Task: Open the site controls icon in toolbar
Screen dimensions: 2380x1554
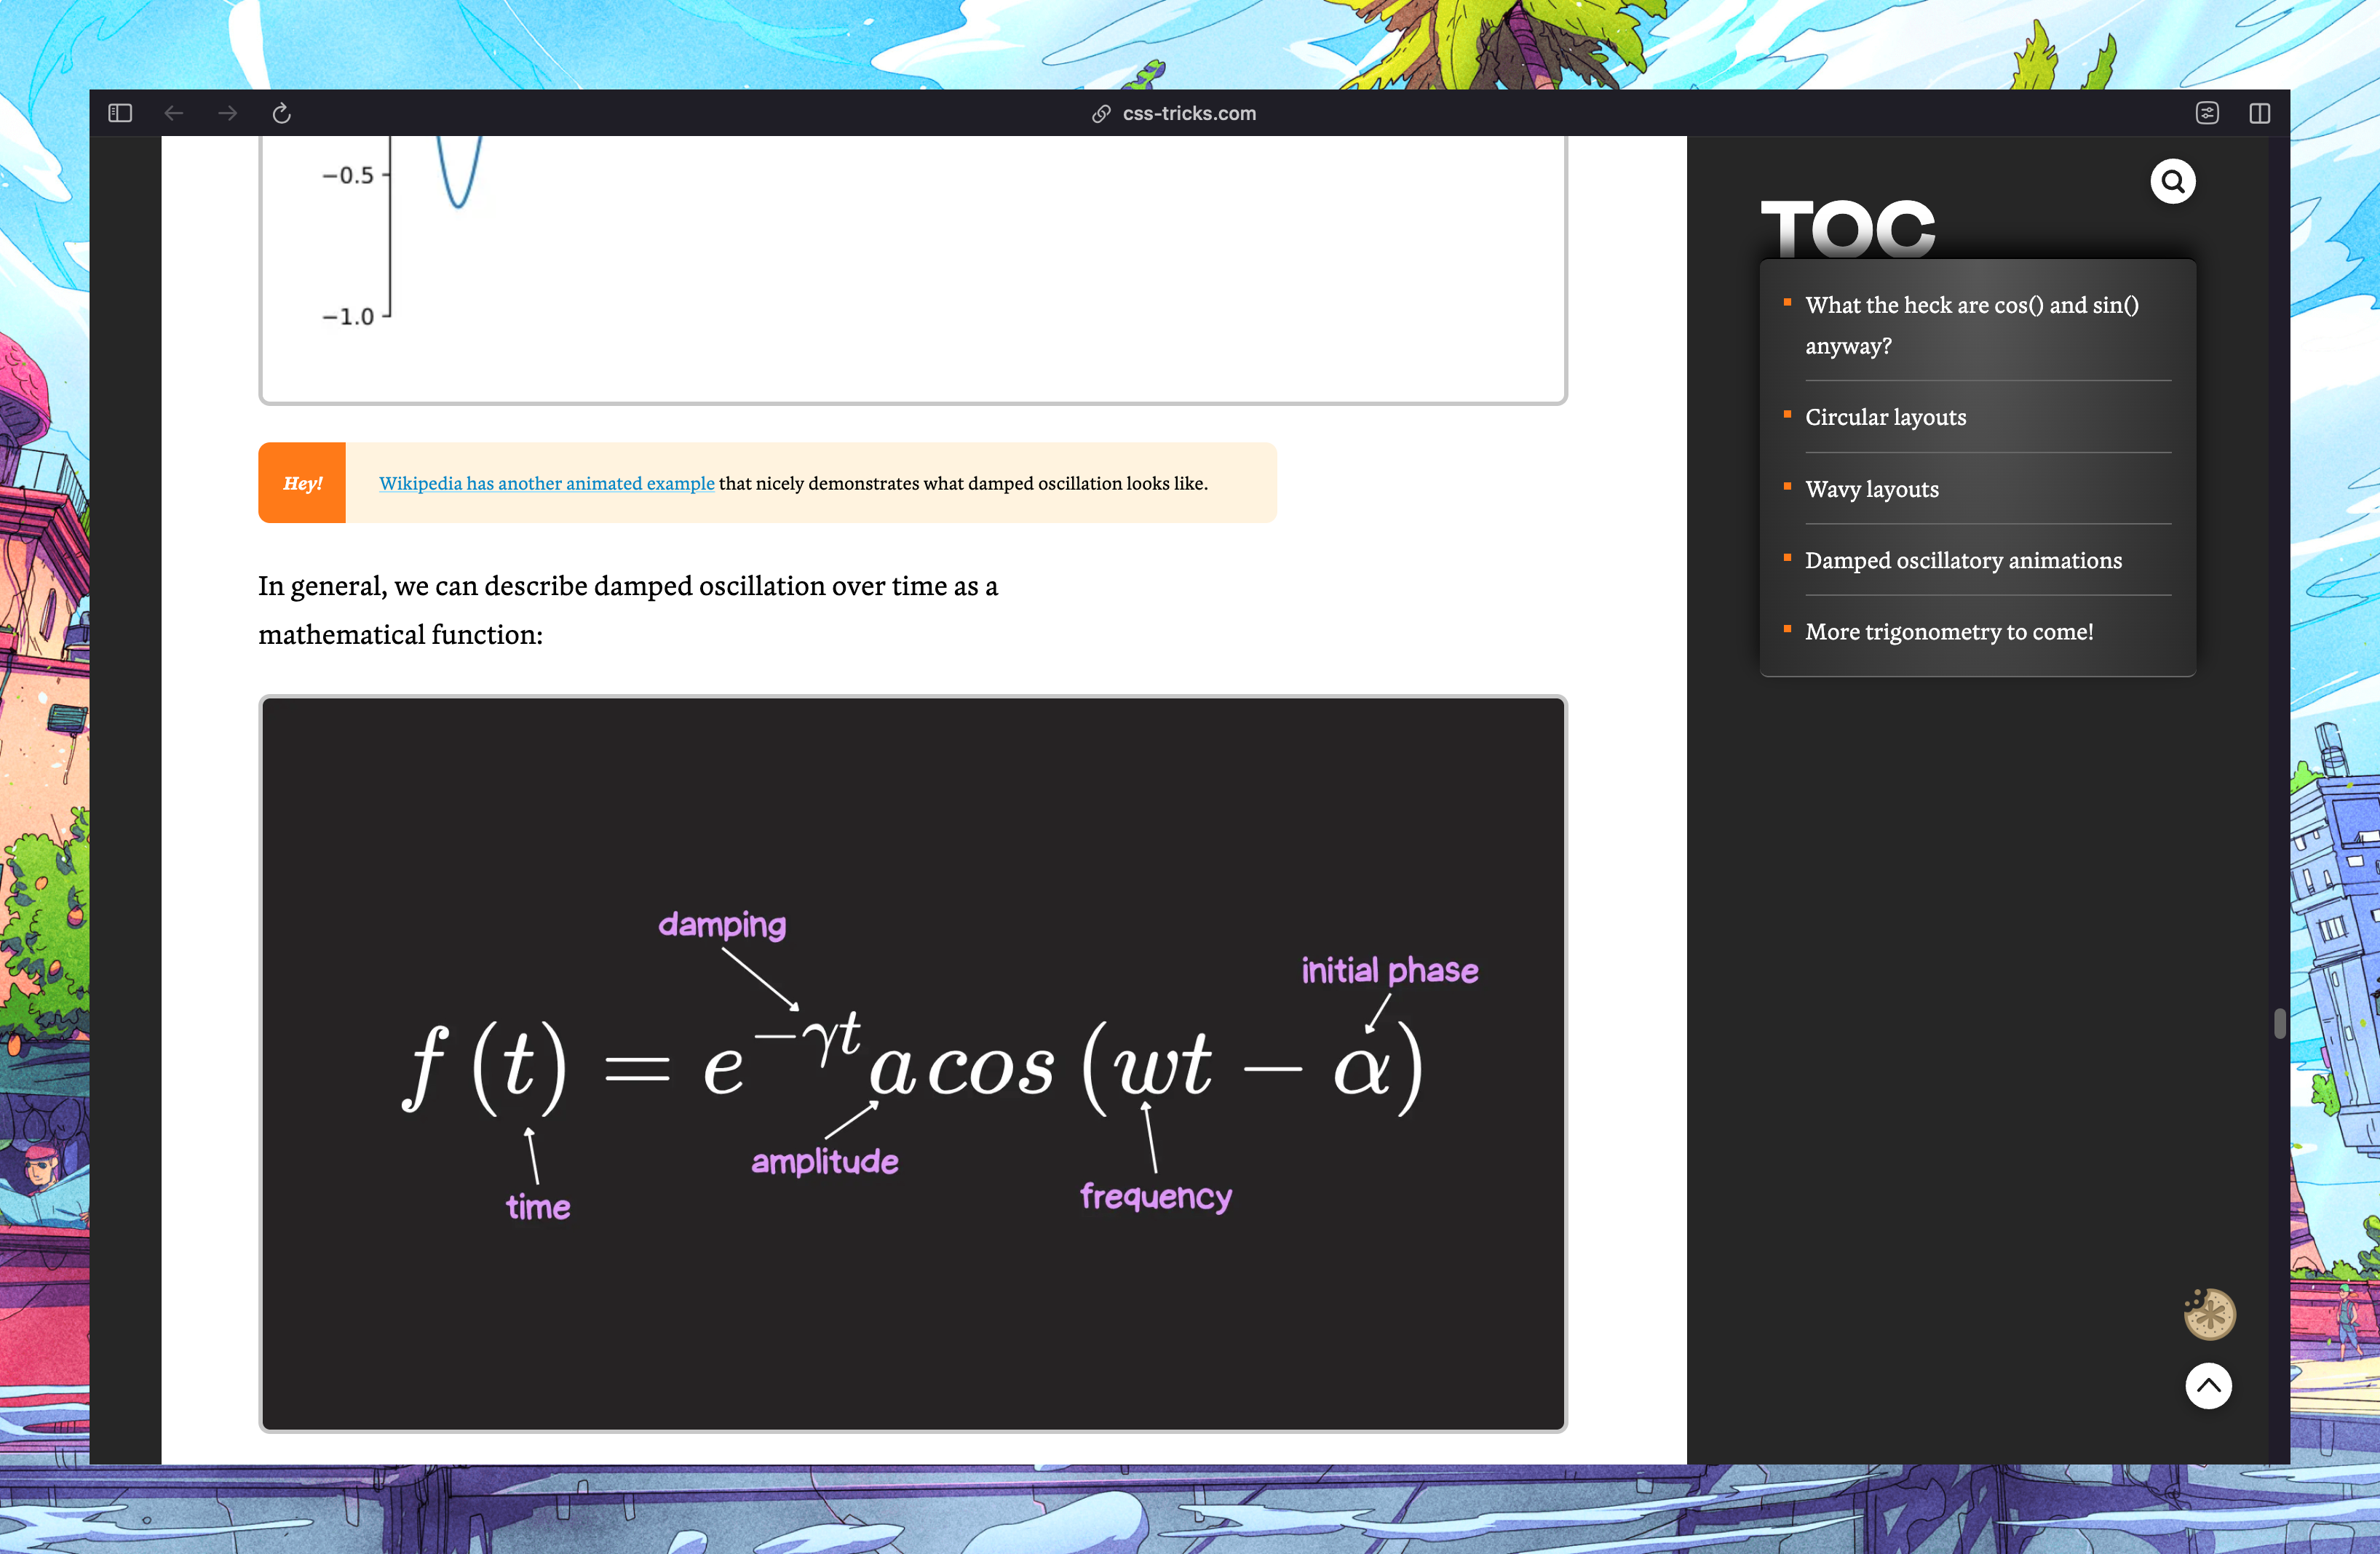Action: 2207,113
